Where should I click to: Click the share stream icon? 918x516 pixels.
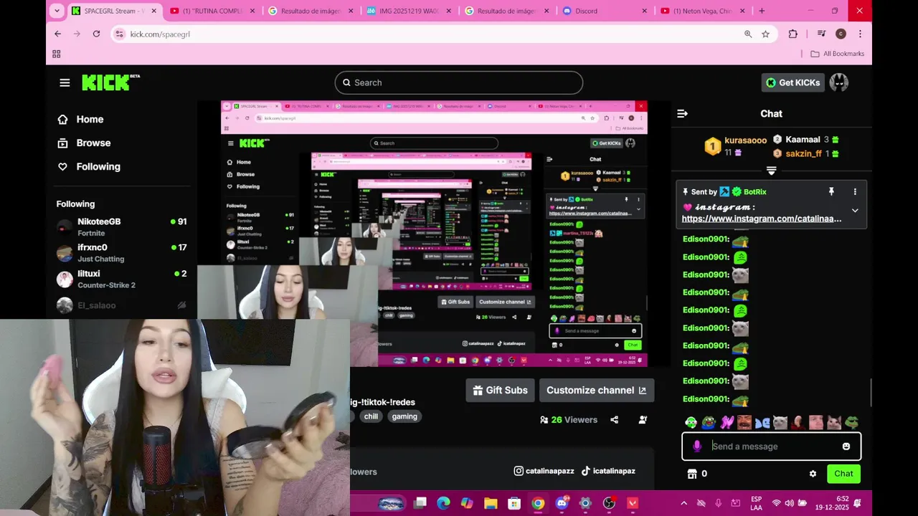[614, 420]
